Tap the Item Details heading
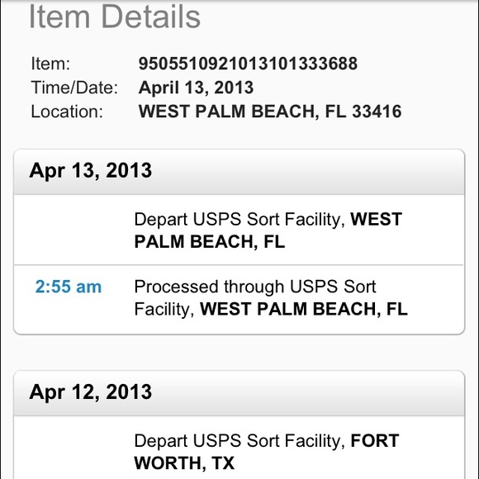 115,17
